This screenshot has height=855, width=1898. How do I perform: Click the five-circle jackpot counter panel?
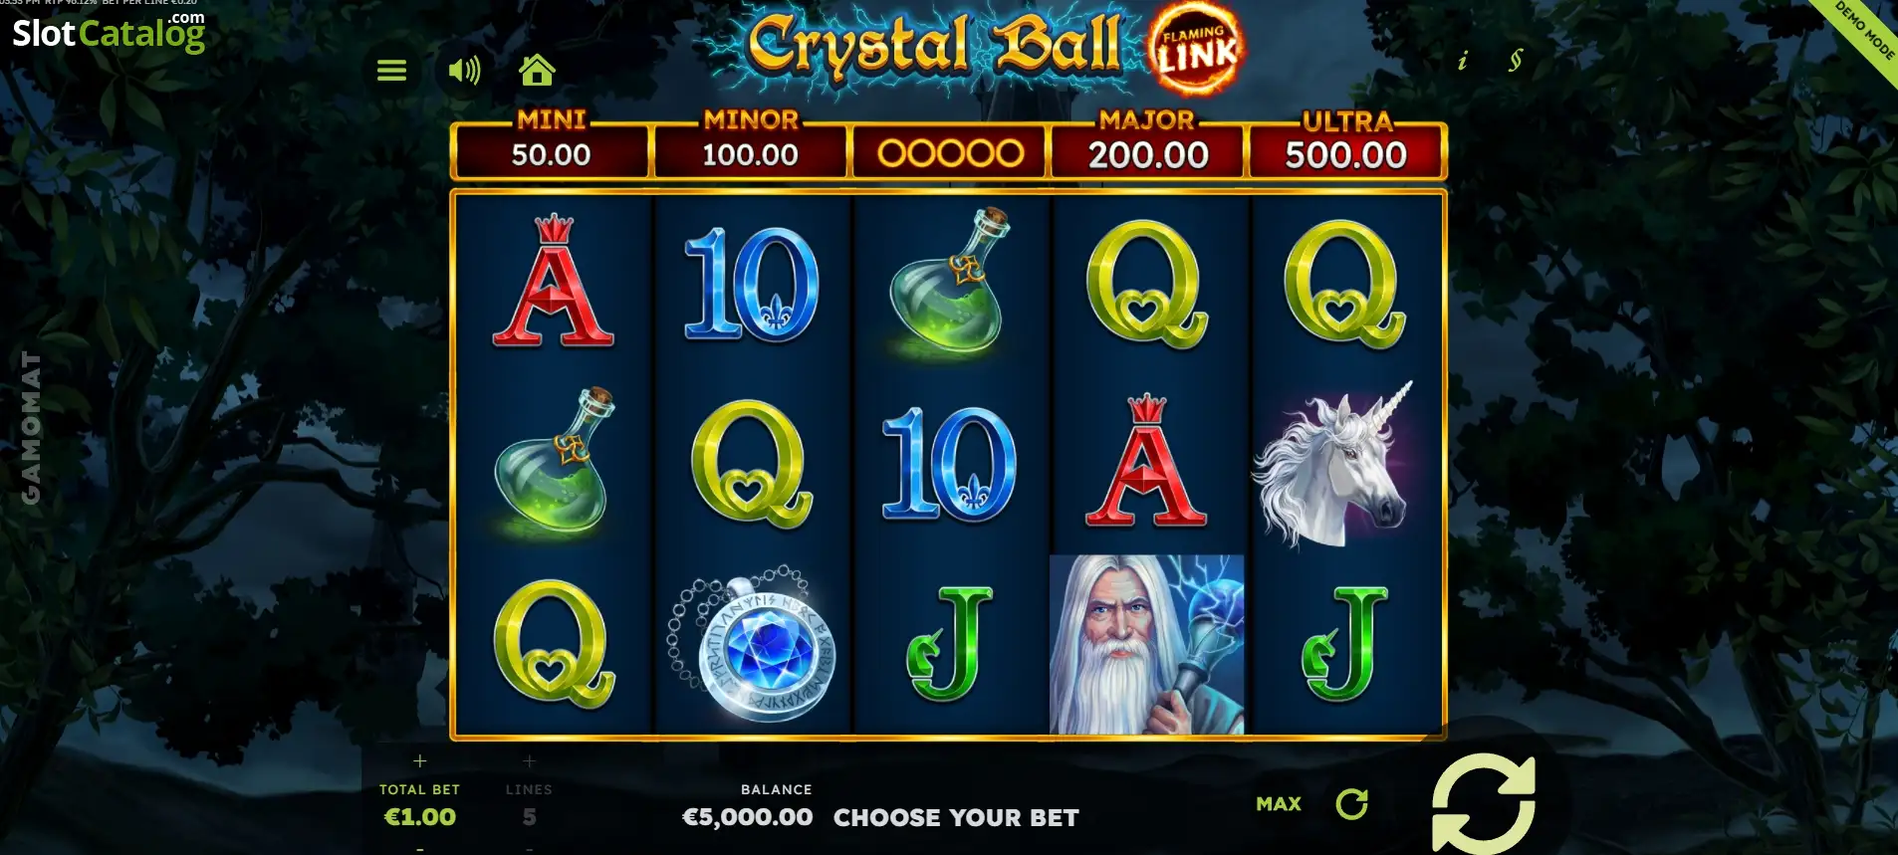click(949, 152)
